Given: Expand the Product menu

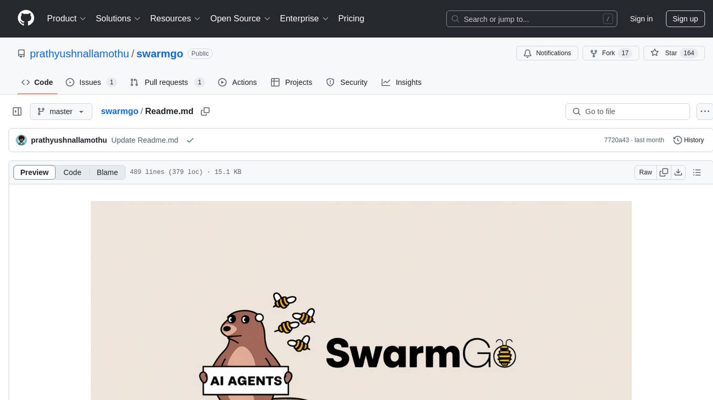Looking at the screenshot, I should pyautogui.click(x=67, y=18).
